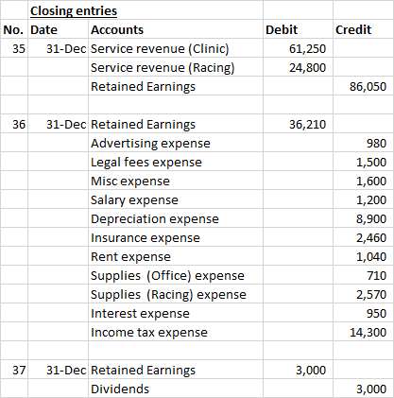
Task: Select 'Supplies (Office) expense' account cell
Action: click(176, 275)
